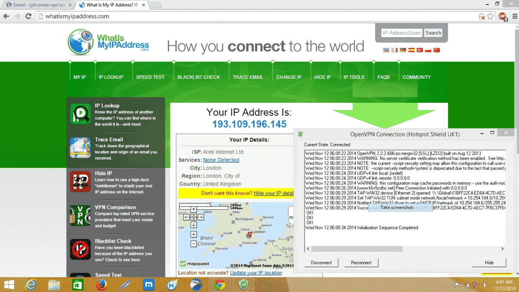Click the OpenVPN log horizontal scrollbar
This screenshot has width=519, height=292.
tap(357, 249)
